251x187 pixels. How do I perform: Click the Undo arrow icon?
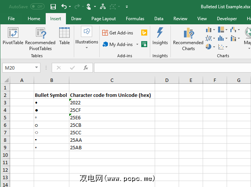pos(64,7)
